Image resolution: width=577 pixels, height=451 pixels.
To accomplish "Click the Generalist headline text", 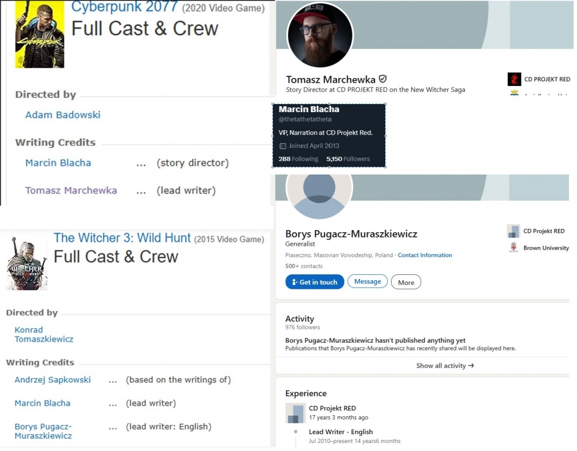I will click(x=300, y=244).
